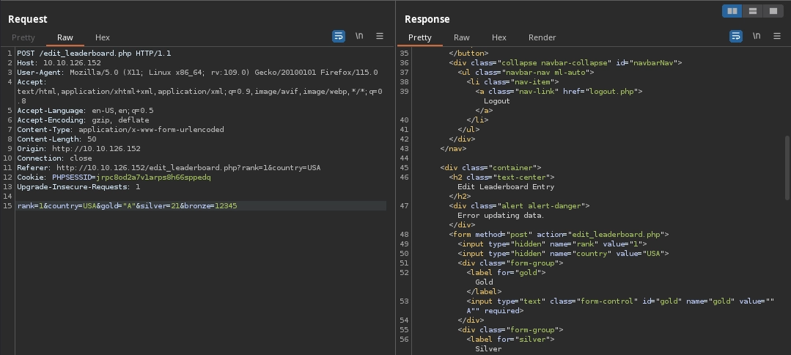Screen dimensions: 791x355
Task: Select the Request Raw tab
Action: click(x=65, y=37)
